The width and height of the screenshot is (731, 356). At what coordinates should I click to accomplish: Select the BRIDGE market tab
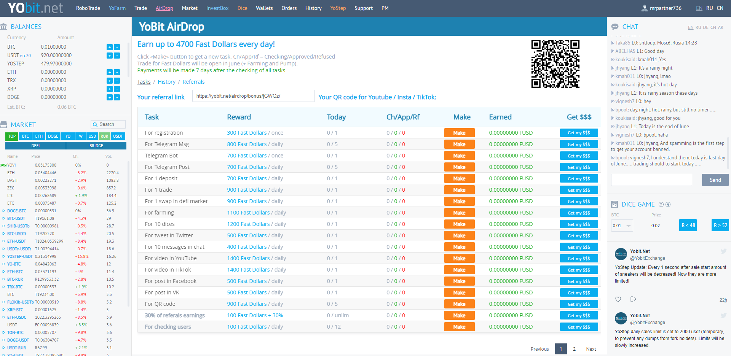tap(96, 146)
